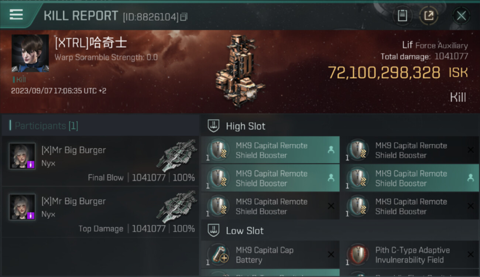
Task: Click the victim name [XTRL]哈奇士
Action: pyautogui.click(x=91, y=43)
